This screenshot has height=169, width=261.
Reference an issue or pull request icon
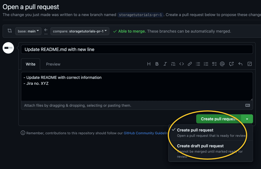tap(231, 64)
